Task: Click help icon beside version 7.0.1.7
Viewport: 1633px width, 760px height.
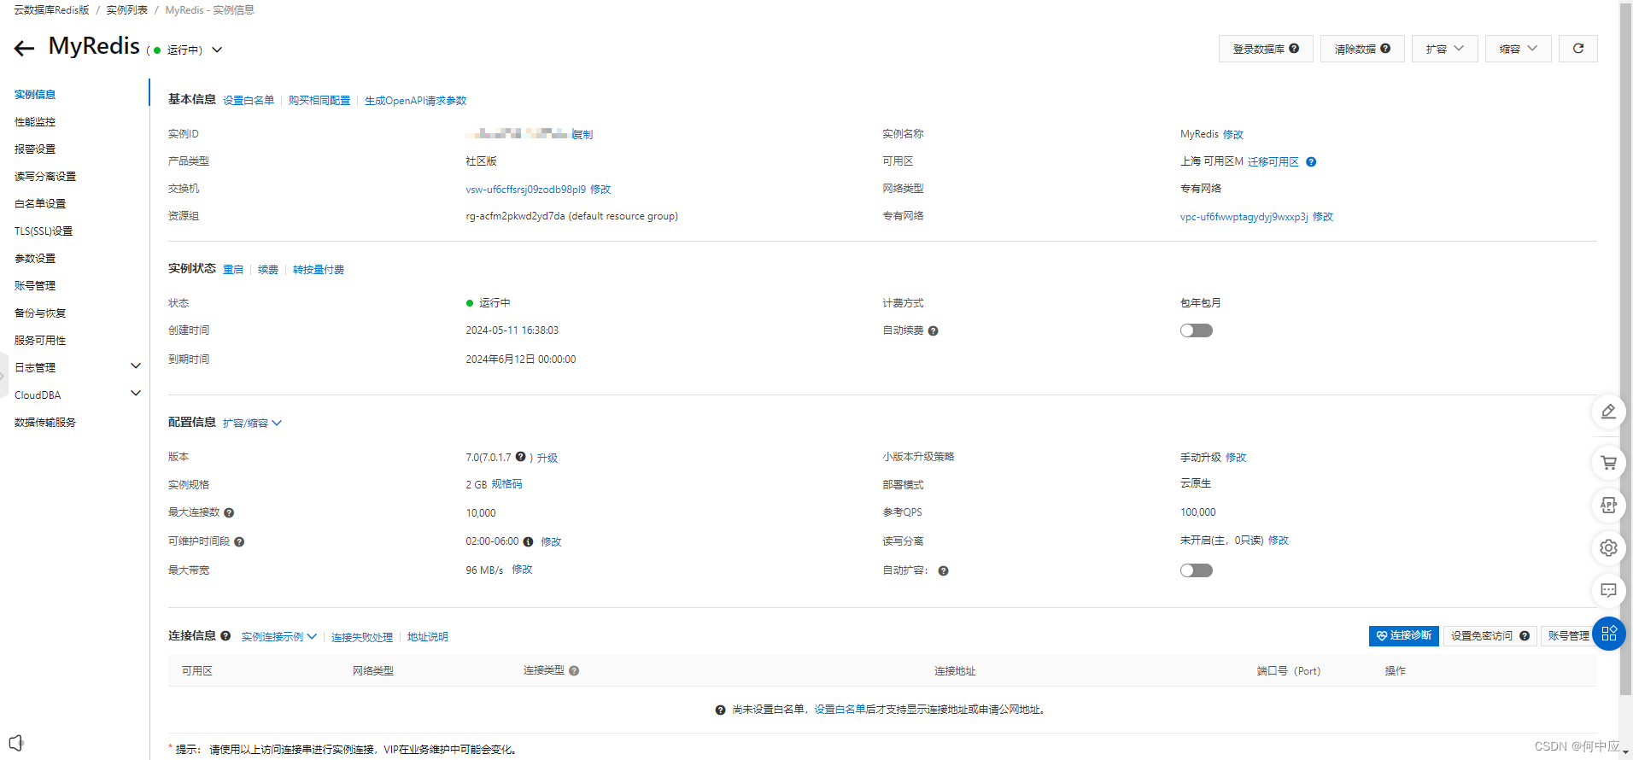Action: pyautogui.click(x=520, y=457)
